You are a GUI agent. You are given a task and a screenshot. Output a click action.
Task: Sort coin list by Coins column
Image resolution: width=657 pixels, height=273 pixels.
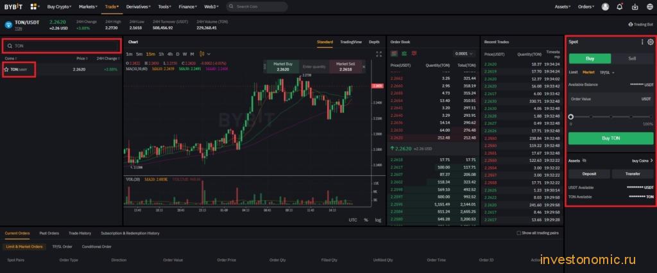point(11,58)
